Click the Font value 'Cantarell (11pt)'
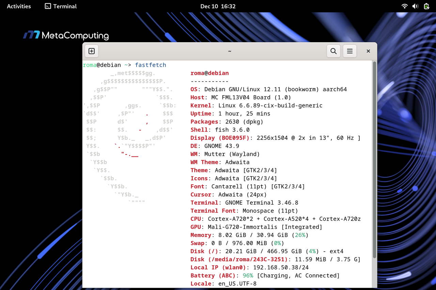The width and height of the screenshot is (436, 290). [239, 186]
